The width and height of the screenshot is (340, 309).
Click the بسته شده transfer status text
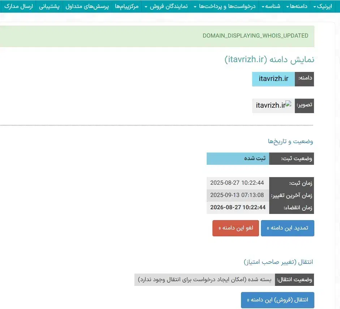205,280
